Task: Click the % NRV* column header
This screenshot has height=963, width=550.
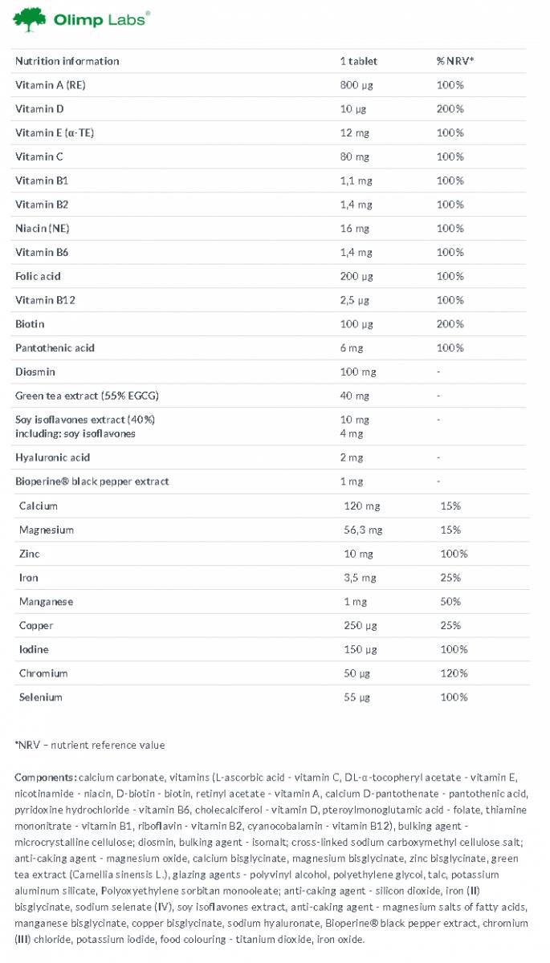Action: 454,61
